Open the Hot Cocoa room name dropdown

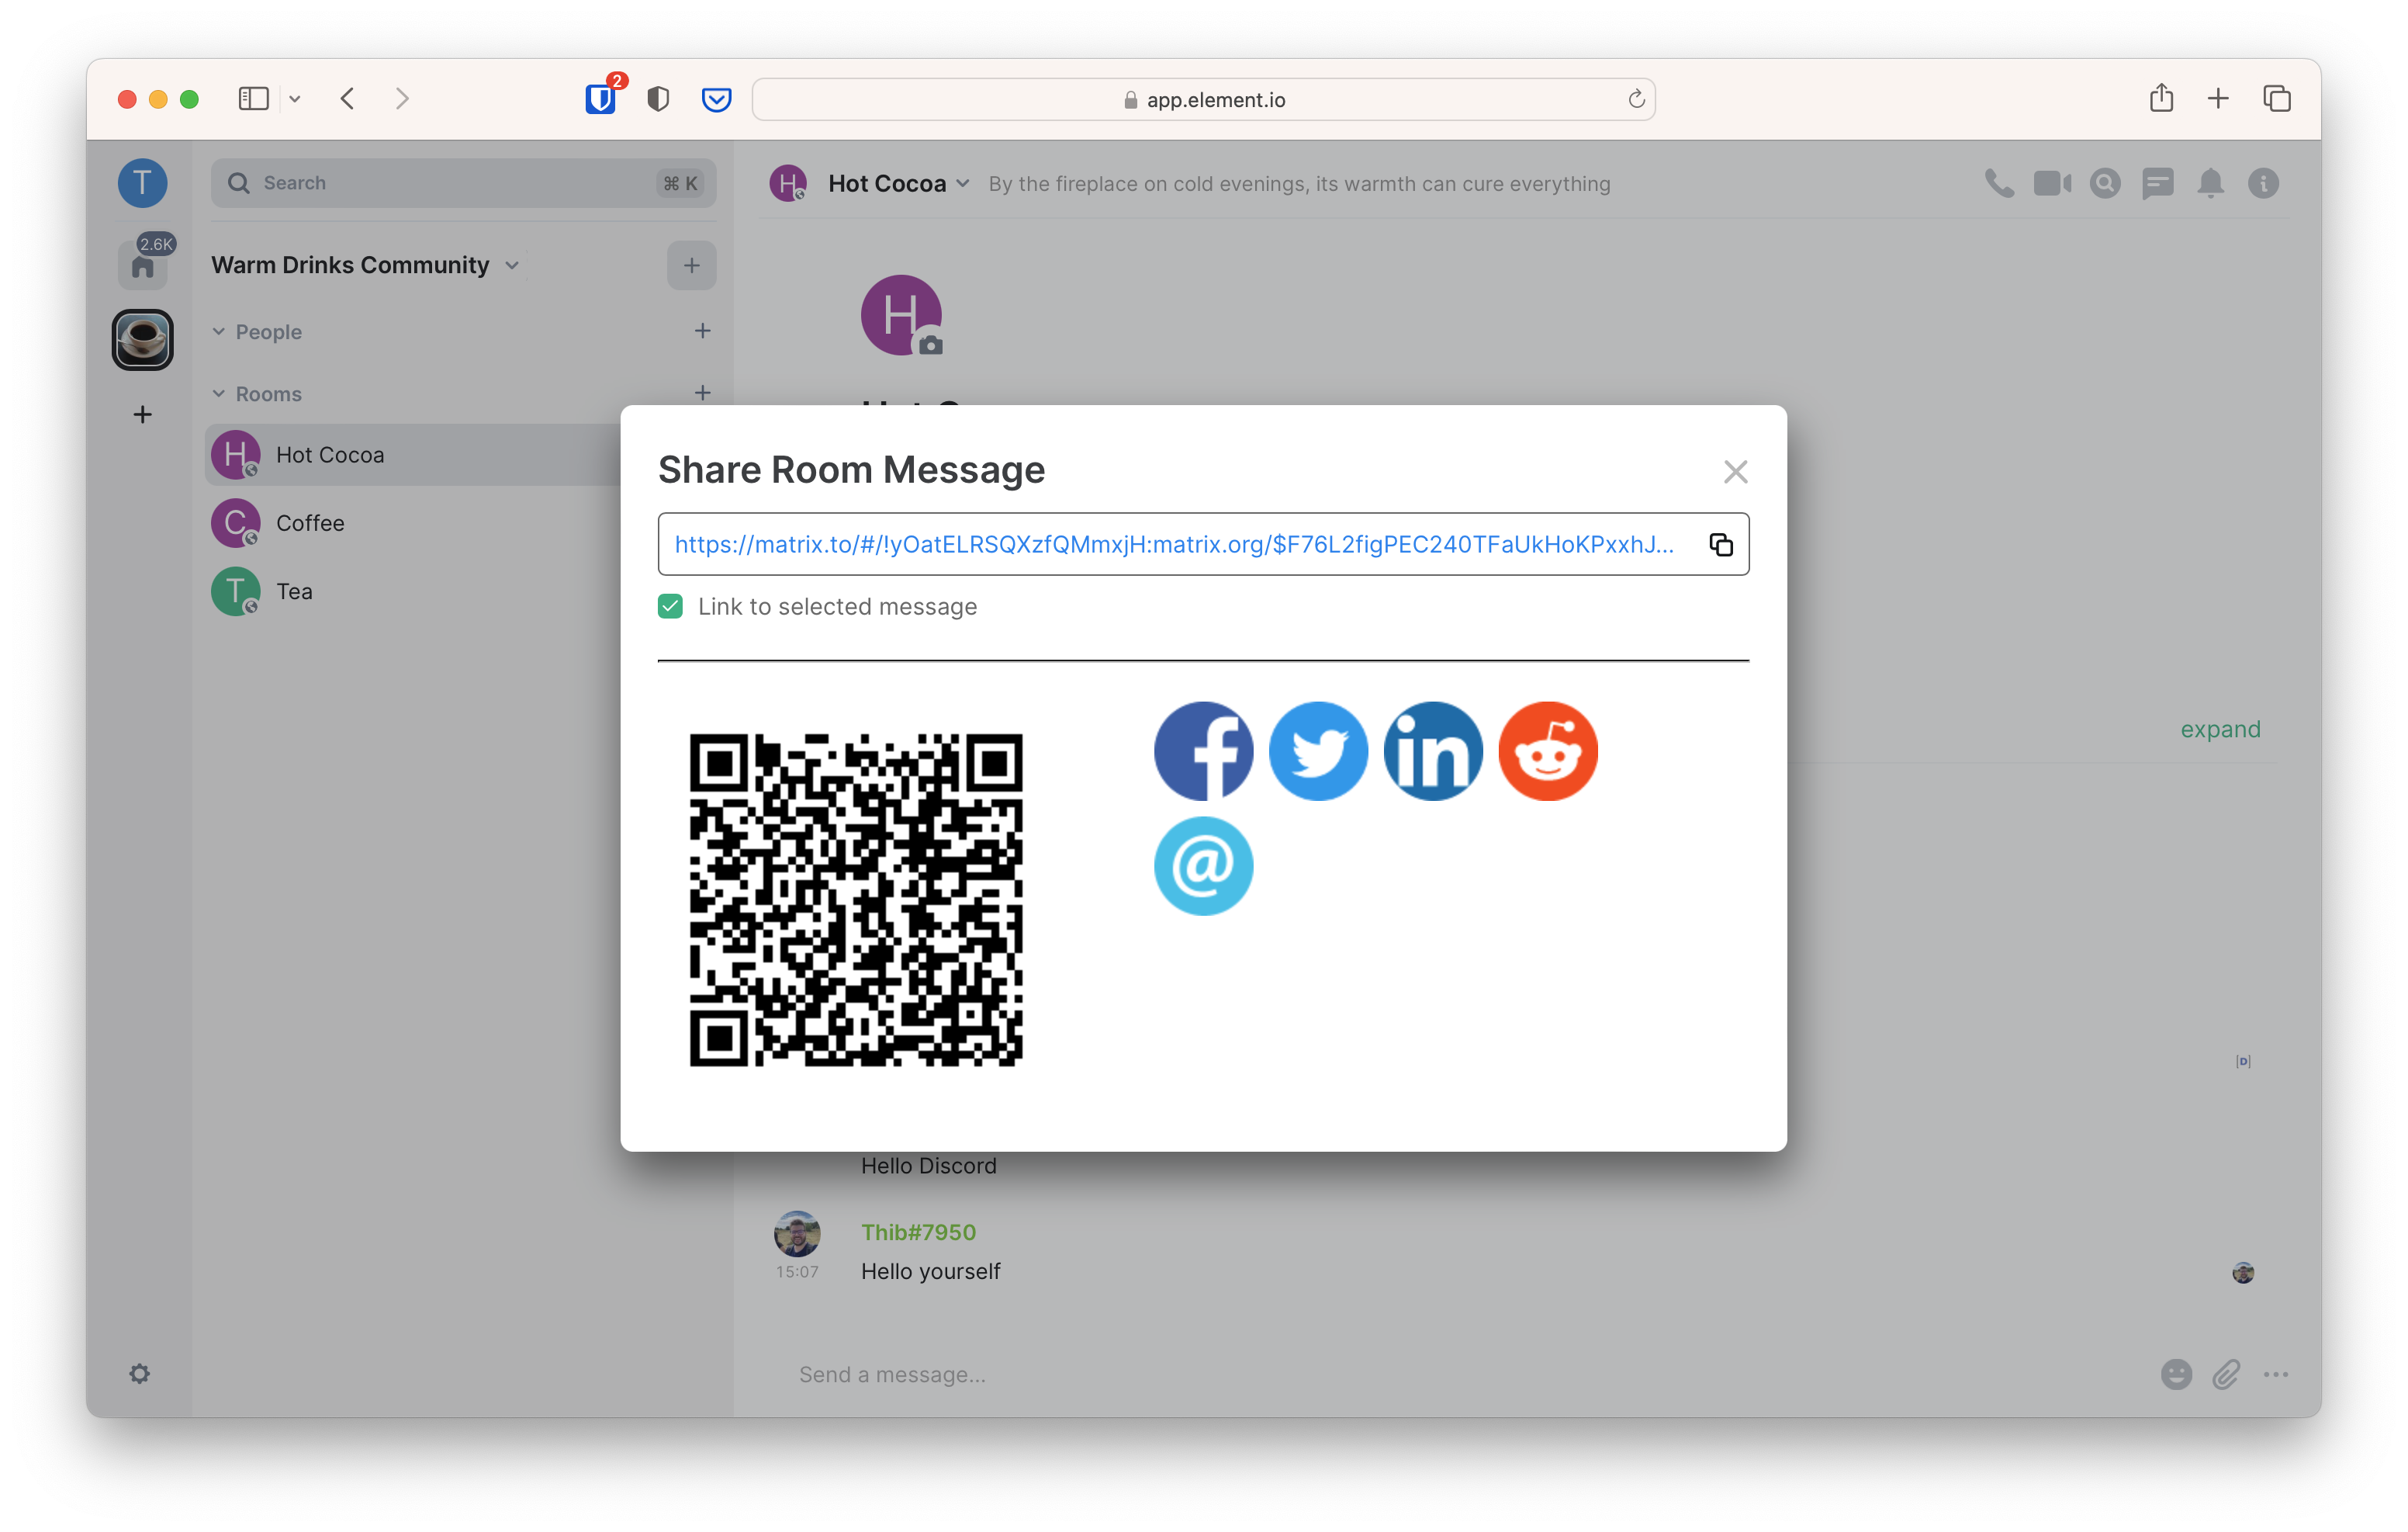click(x=963, y=183)
